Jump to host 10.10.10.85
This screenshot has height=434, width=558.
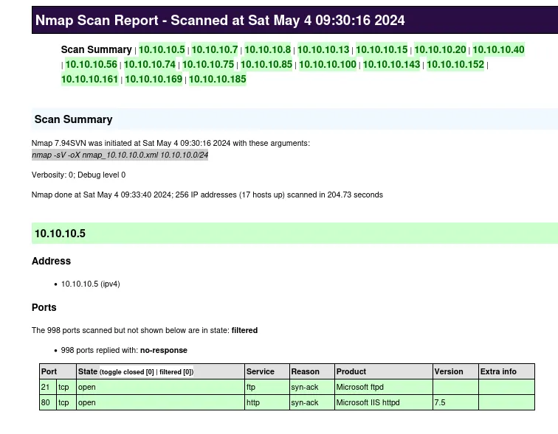pyautogui.click(x=266, y=65)
